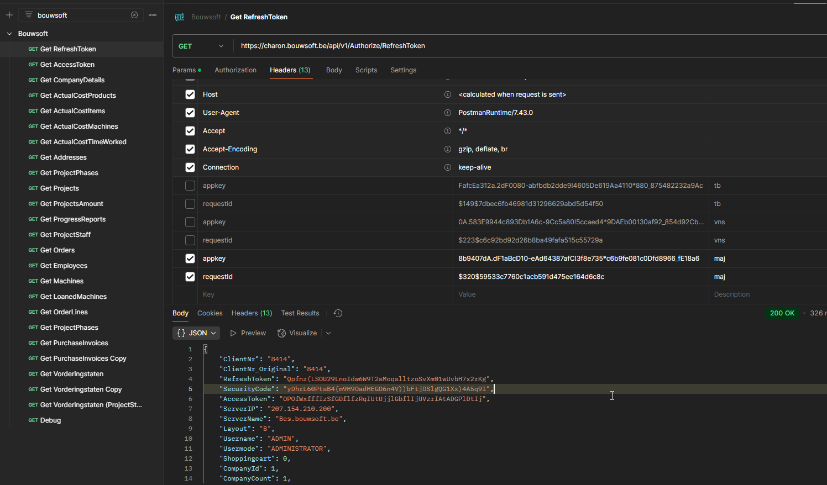Click the filter icon beside bouwsoft search
Screen dimensions: 827x485
29,15
